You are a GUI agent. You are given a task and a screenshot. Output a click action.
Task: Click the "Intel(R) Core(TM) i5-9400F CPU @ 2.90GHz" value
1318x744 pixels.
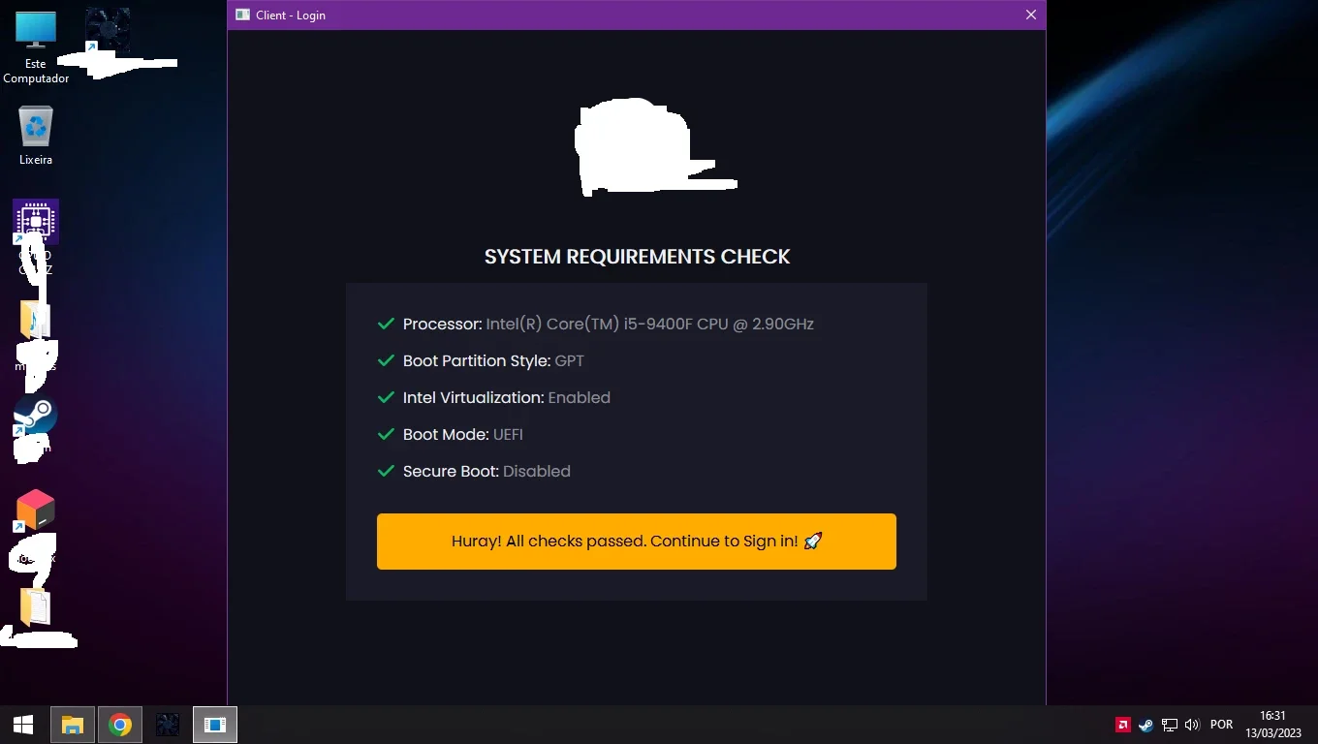(650, 324)
